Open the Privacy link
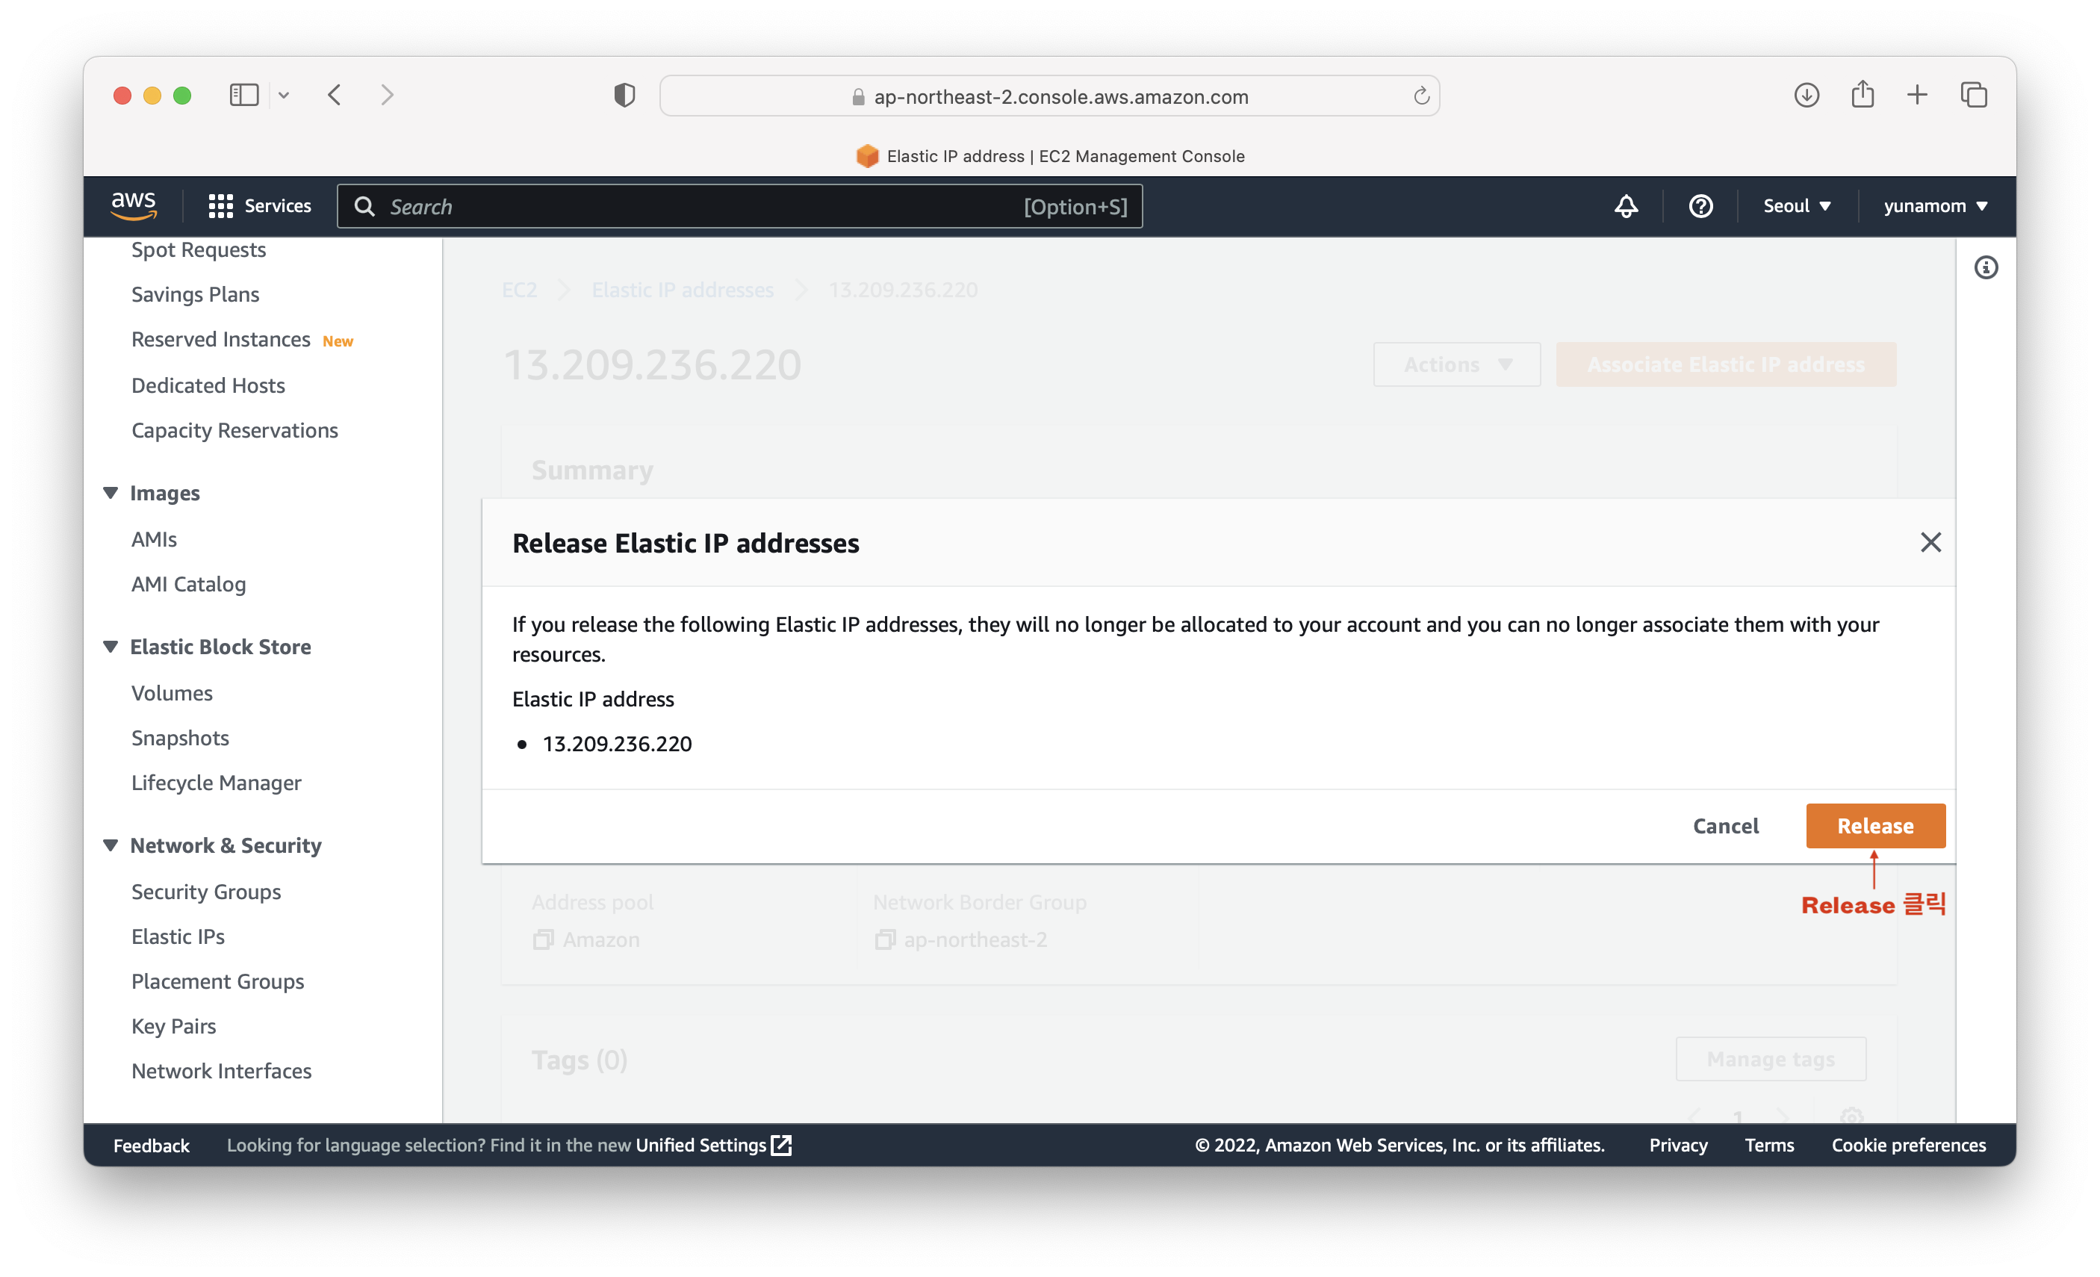This screenshot has width=2100, height=1277. 1677,1145
